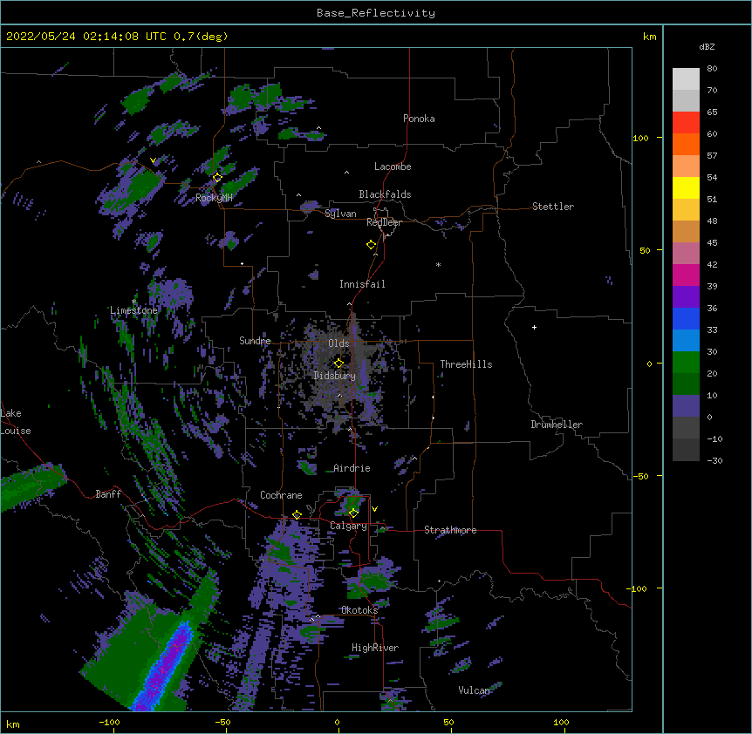Click the Didsbury town label
This screenshot has height=734, width=752.
(x=335, y=376)
